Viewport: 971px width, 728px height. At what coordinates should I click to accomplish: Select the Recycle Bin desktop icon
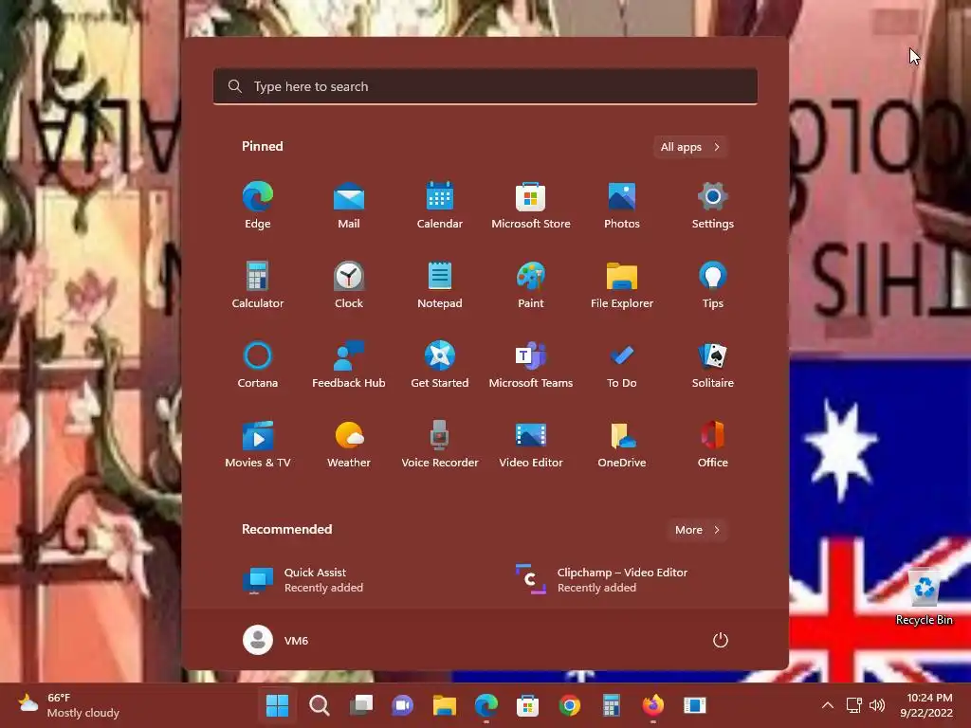coord(924,597)
